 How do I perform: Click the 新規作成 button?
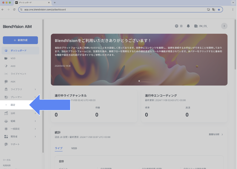tap(21, 40)
